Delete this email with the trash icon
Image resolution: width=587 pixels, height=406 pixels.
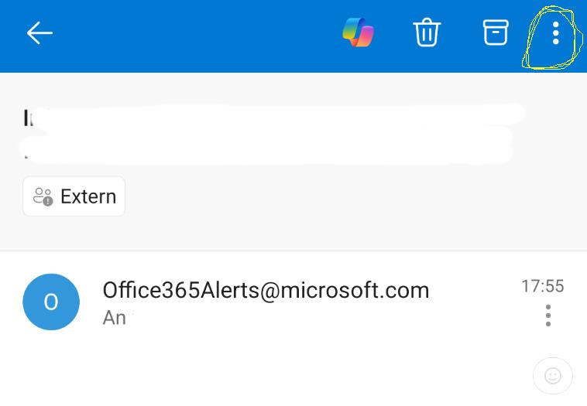pos(427,32)
